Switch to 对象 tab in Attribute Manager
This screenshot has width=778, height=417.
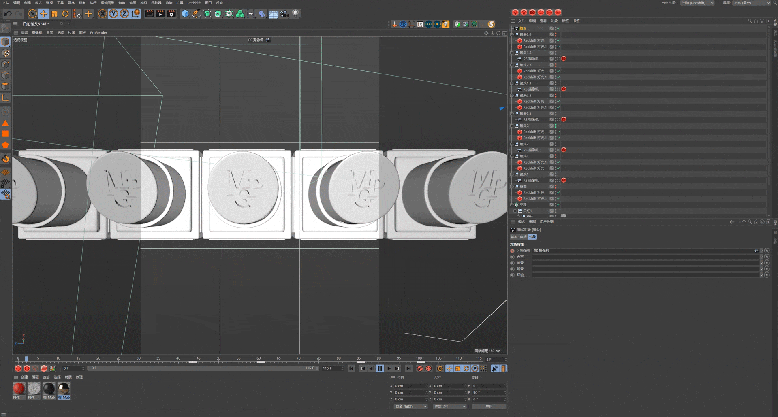click(532, 237)
